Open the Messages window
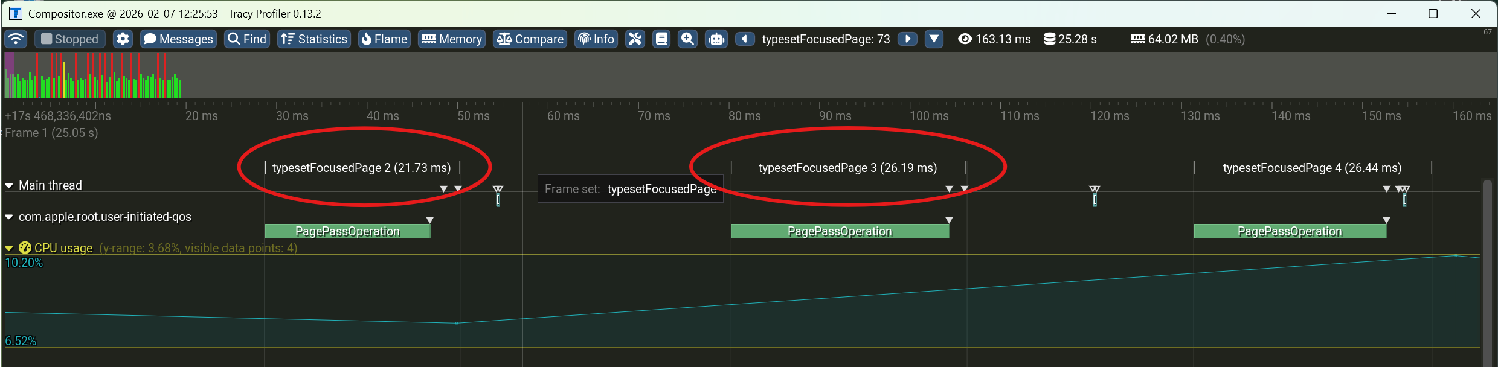The width and height of the screenshot is (1498, 367). tap(179, 39)
